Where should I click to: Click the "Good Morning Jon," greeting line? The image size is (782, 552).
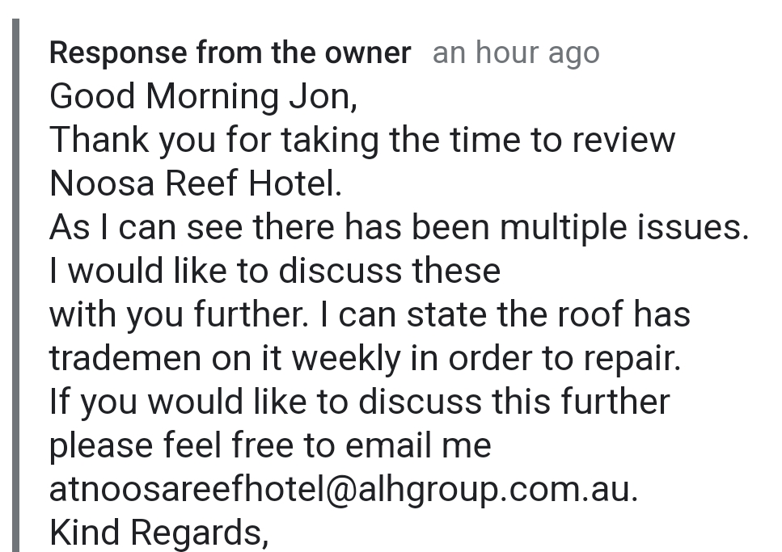point(203,97)
